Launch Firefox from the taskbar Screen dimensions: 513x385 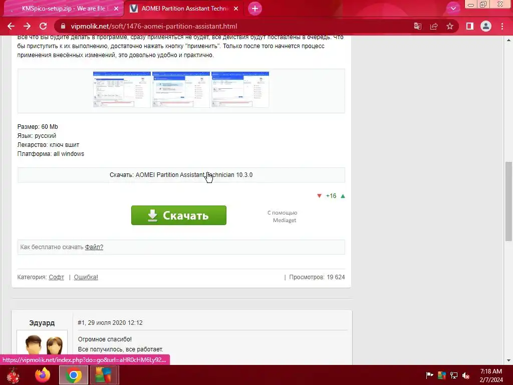(x=43, y=375)
